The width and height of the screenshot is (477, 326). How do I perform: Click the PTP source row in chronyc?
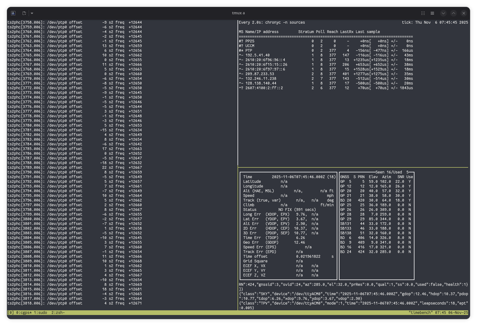tap(325, 50)
